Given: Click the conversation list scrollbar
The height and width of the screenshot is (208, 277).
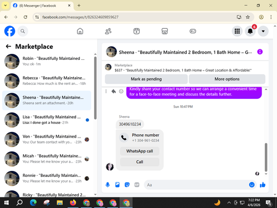Looking at the screenshot, I should pos(95,88).
